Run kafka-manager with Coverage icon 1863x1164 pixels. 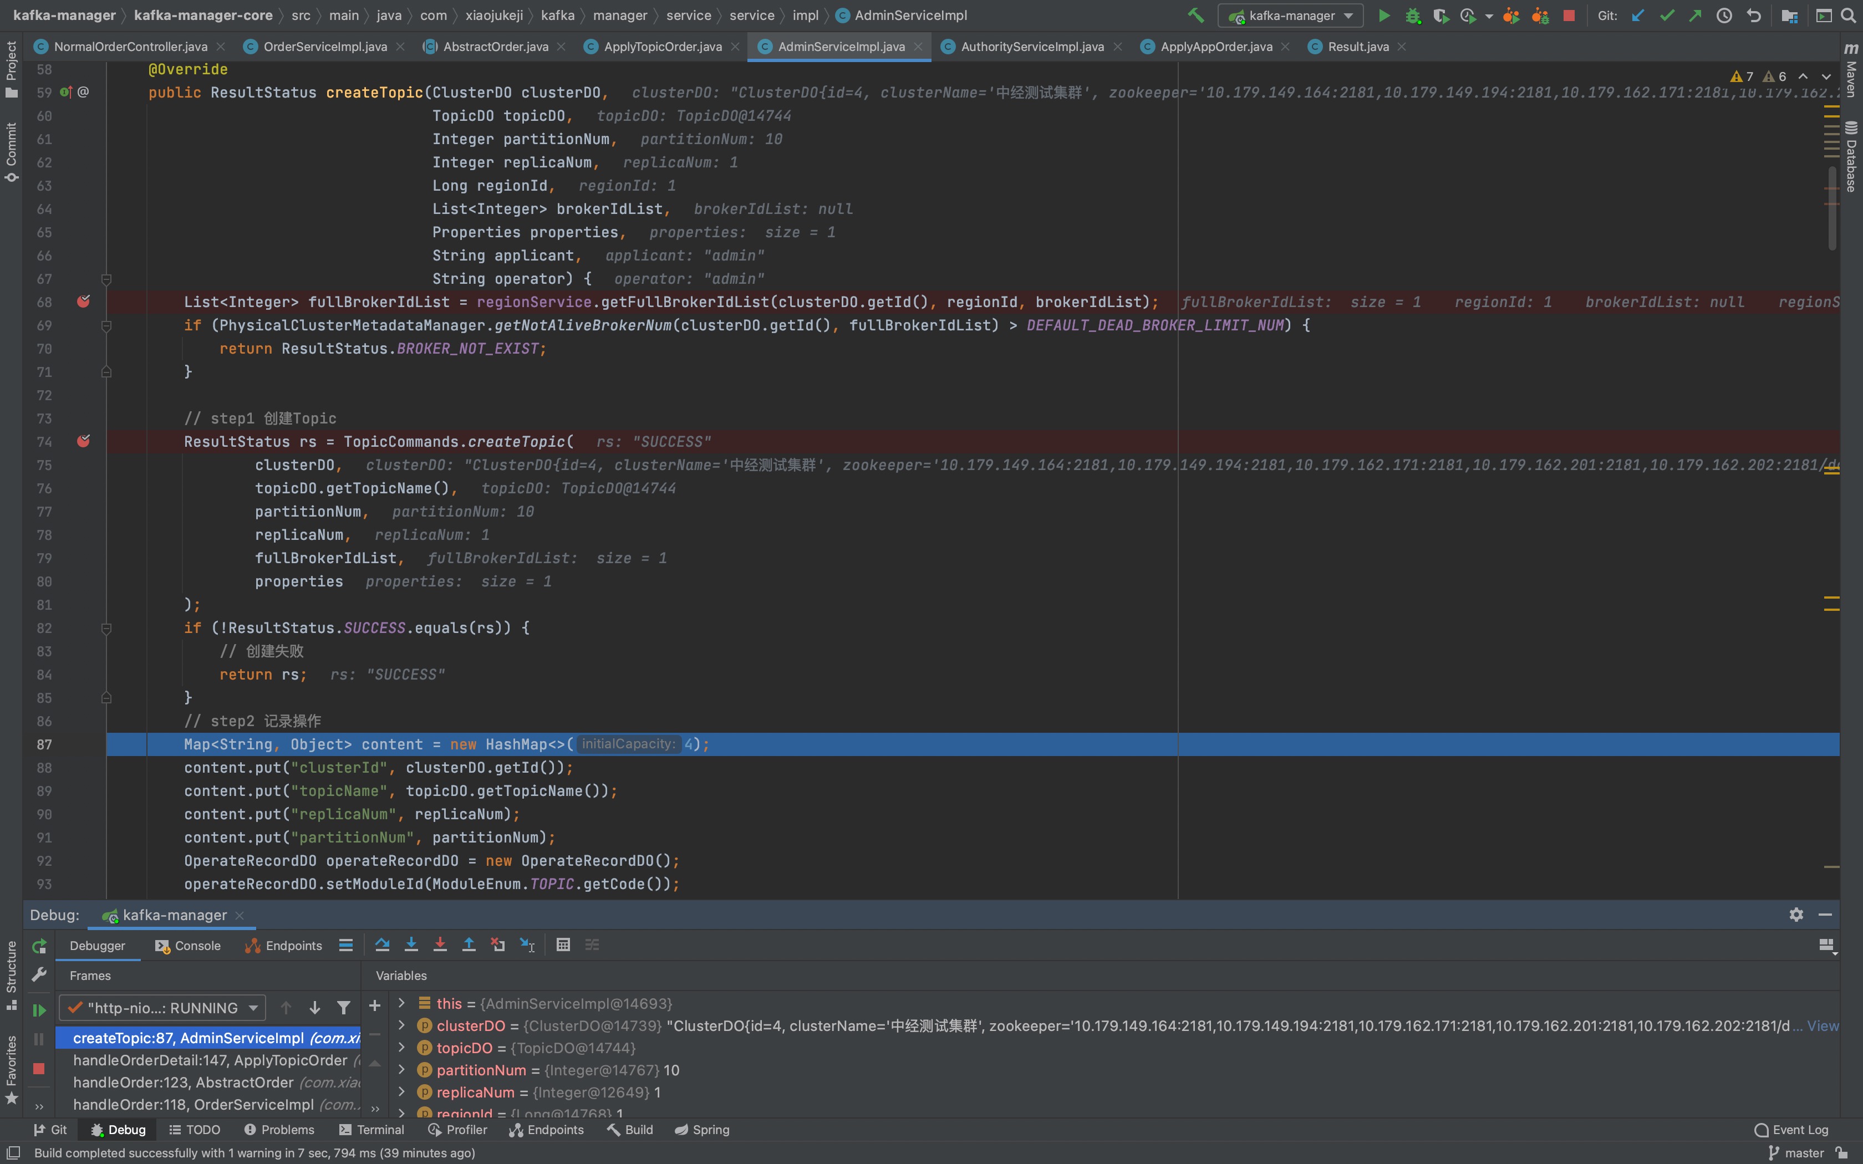point(1440,16)
